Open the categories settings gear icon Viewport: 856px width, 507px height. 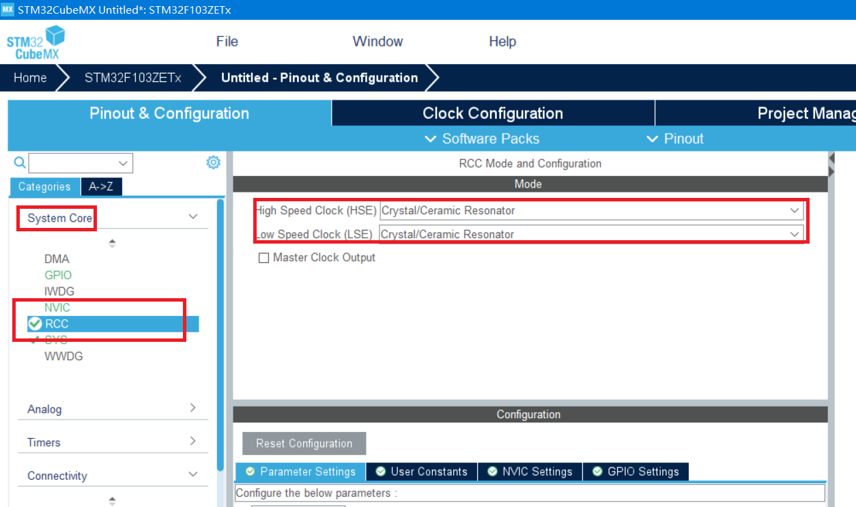point(214,162)
